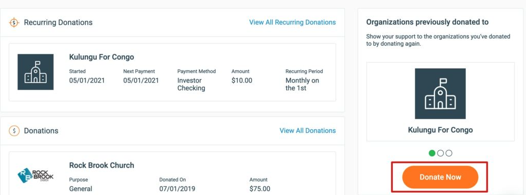Select the first green carousel dot

click(432, 153)
